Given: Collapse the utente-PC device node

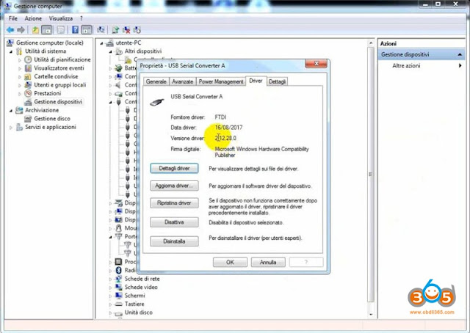Looking at the screenshot, I should tap(101, 43).
